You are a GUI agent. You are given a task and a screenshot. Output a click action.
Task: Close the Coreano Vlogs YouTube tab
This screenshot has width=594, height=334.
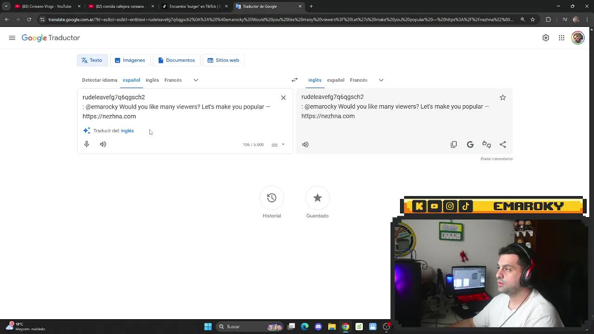coord(79,6)
